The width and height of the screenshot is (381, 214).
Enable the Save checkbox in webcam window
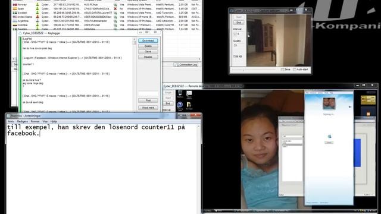(x=282, y=70)
